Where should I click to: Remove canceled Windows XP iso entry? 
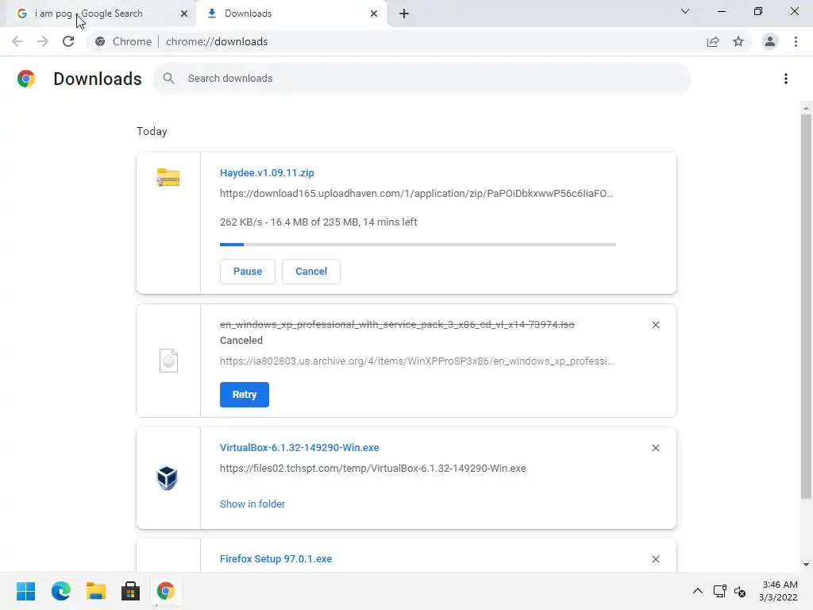[656, 325]
